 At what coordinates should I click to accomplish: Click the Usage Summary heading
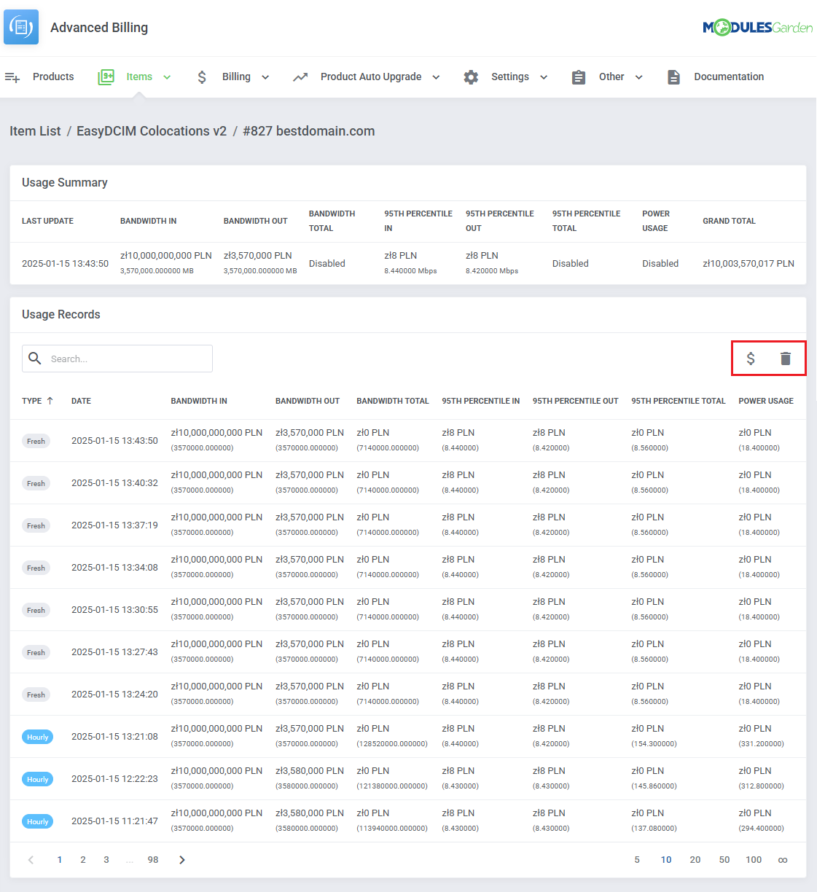pyautogui.click(x=65, y=182)
